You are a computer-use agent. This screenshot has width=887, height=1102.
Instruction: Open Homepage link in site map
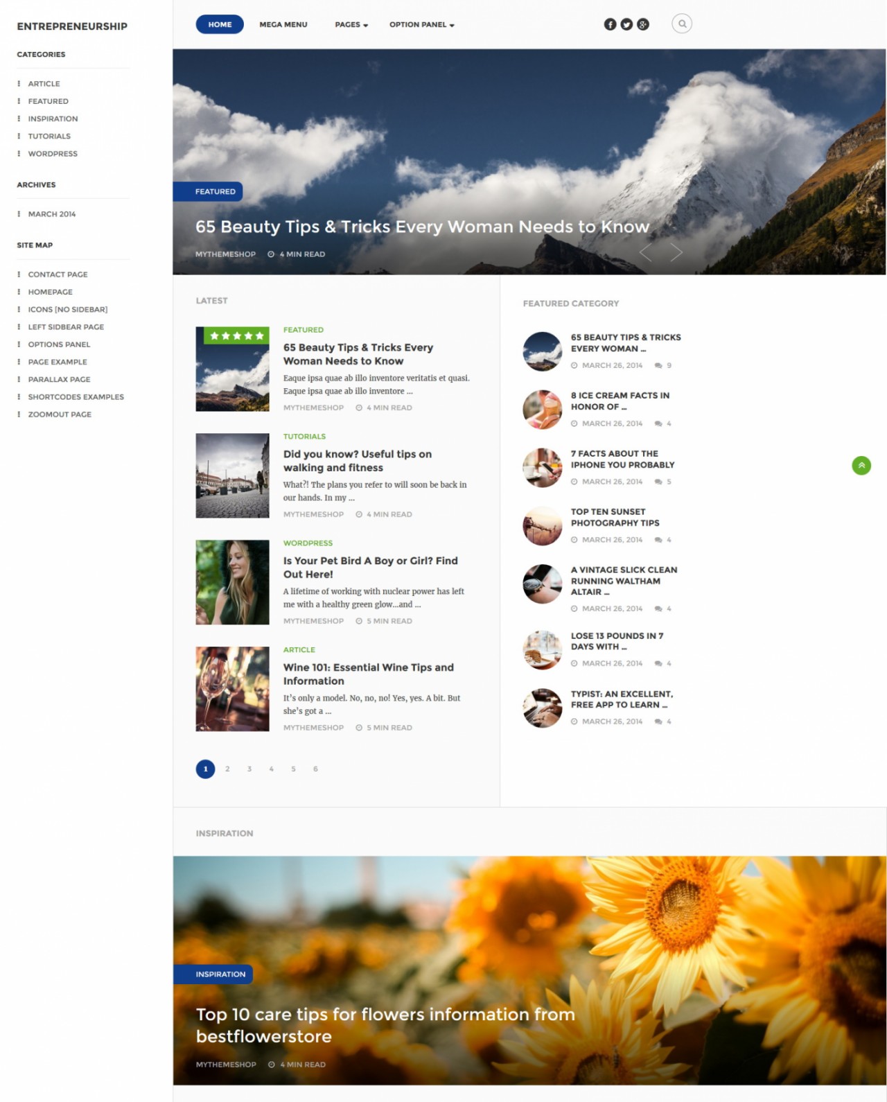click(50, 292)
